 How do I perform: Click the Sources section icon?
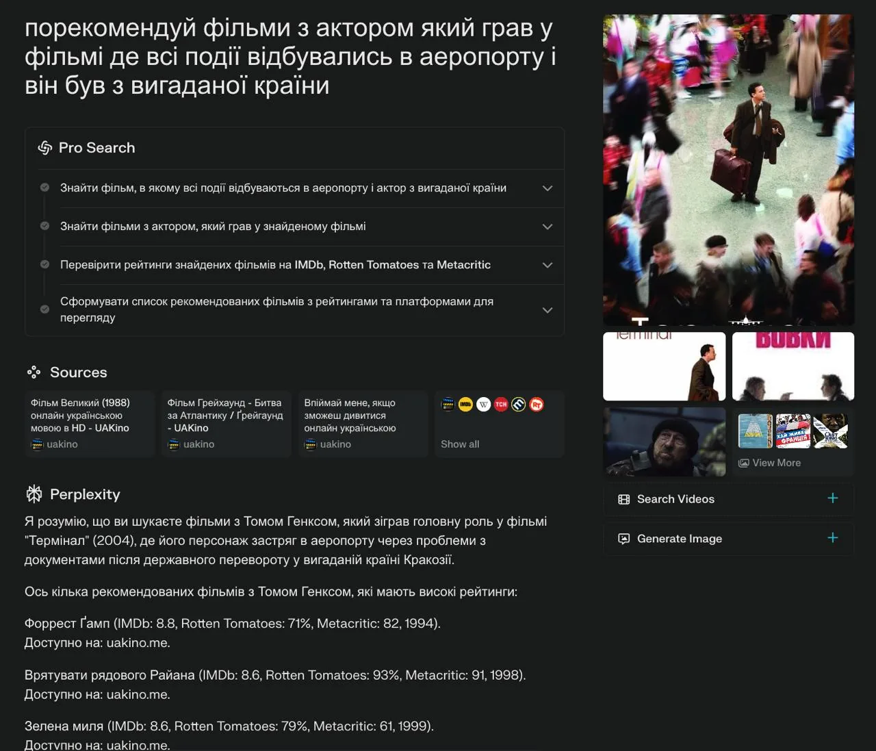(34, 372)
